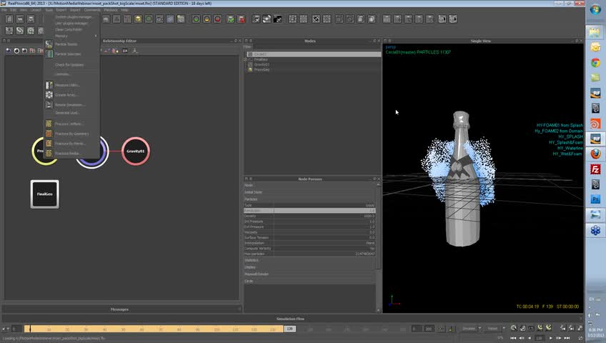This screenshot has width=606, height=343.
Task: Click the Particle Tools menu entry
Action: pyautogui.click(x=67, y=44)
